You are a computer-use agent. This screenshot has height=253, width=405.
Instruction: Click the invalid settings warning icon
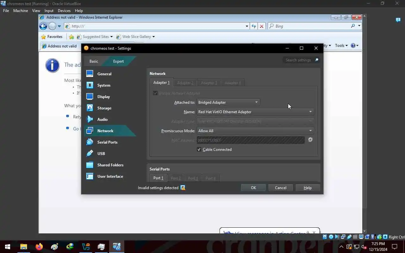tap(183, 188)
